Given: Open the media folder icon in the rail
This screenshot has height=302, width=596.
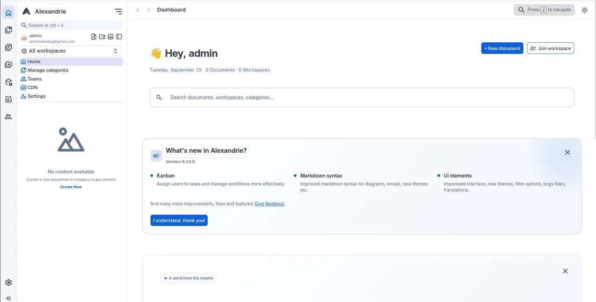Looking at the screenshot, I should coord(8,65).
